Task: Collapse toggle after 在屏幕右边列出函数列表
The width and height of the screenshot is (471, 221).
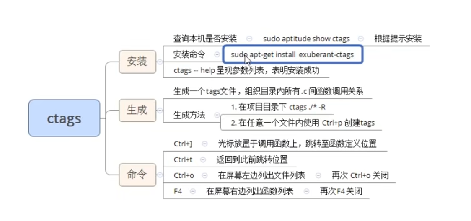Action: click(x=306, y=191)
